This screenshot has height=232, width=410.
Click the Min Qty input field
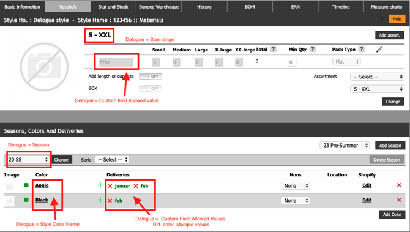[x=293, y=62]
